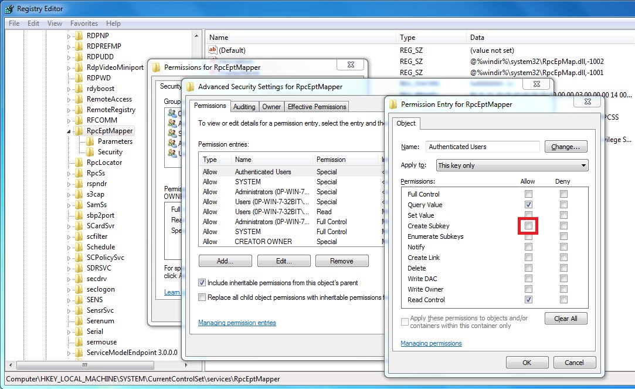
Task: Click the Authenticated Users name field
Action: [x=483, y=147]
